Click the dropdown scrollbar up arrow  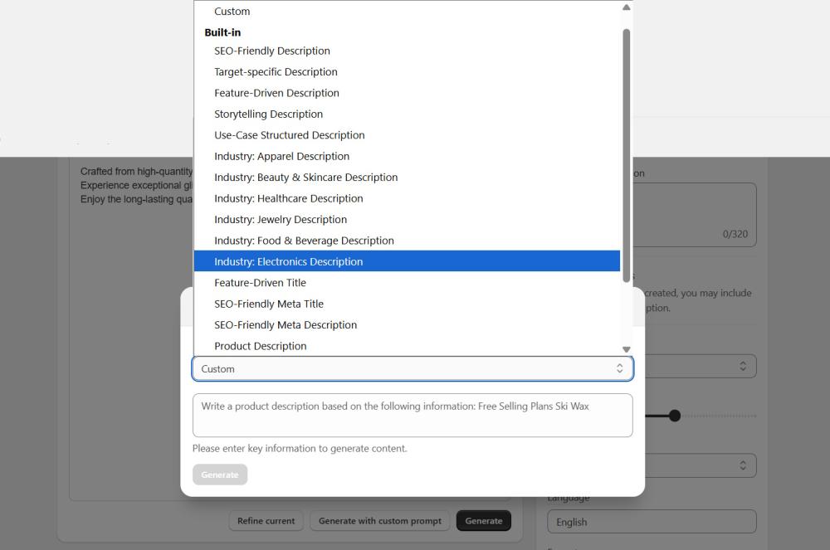[x=627, y=7]
